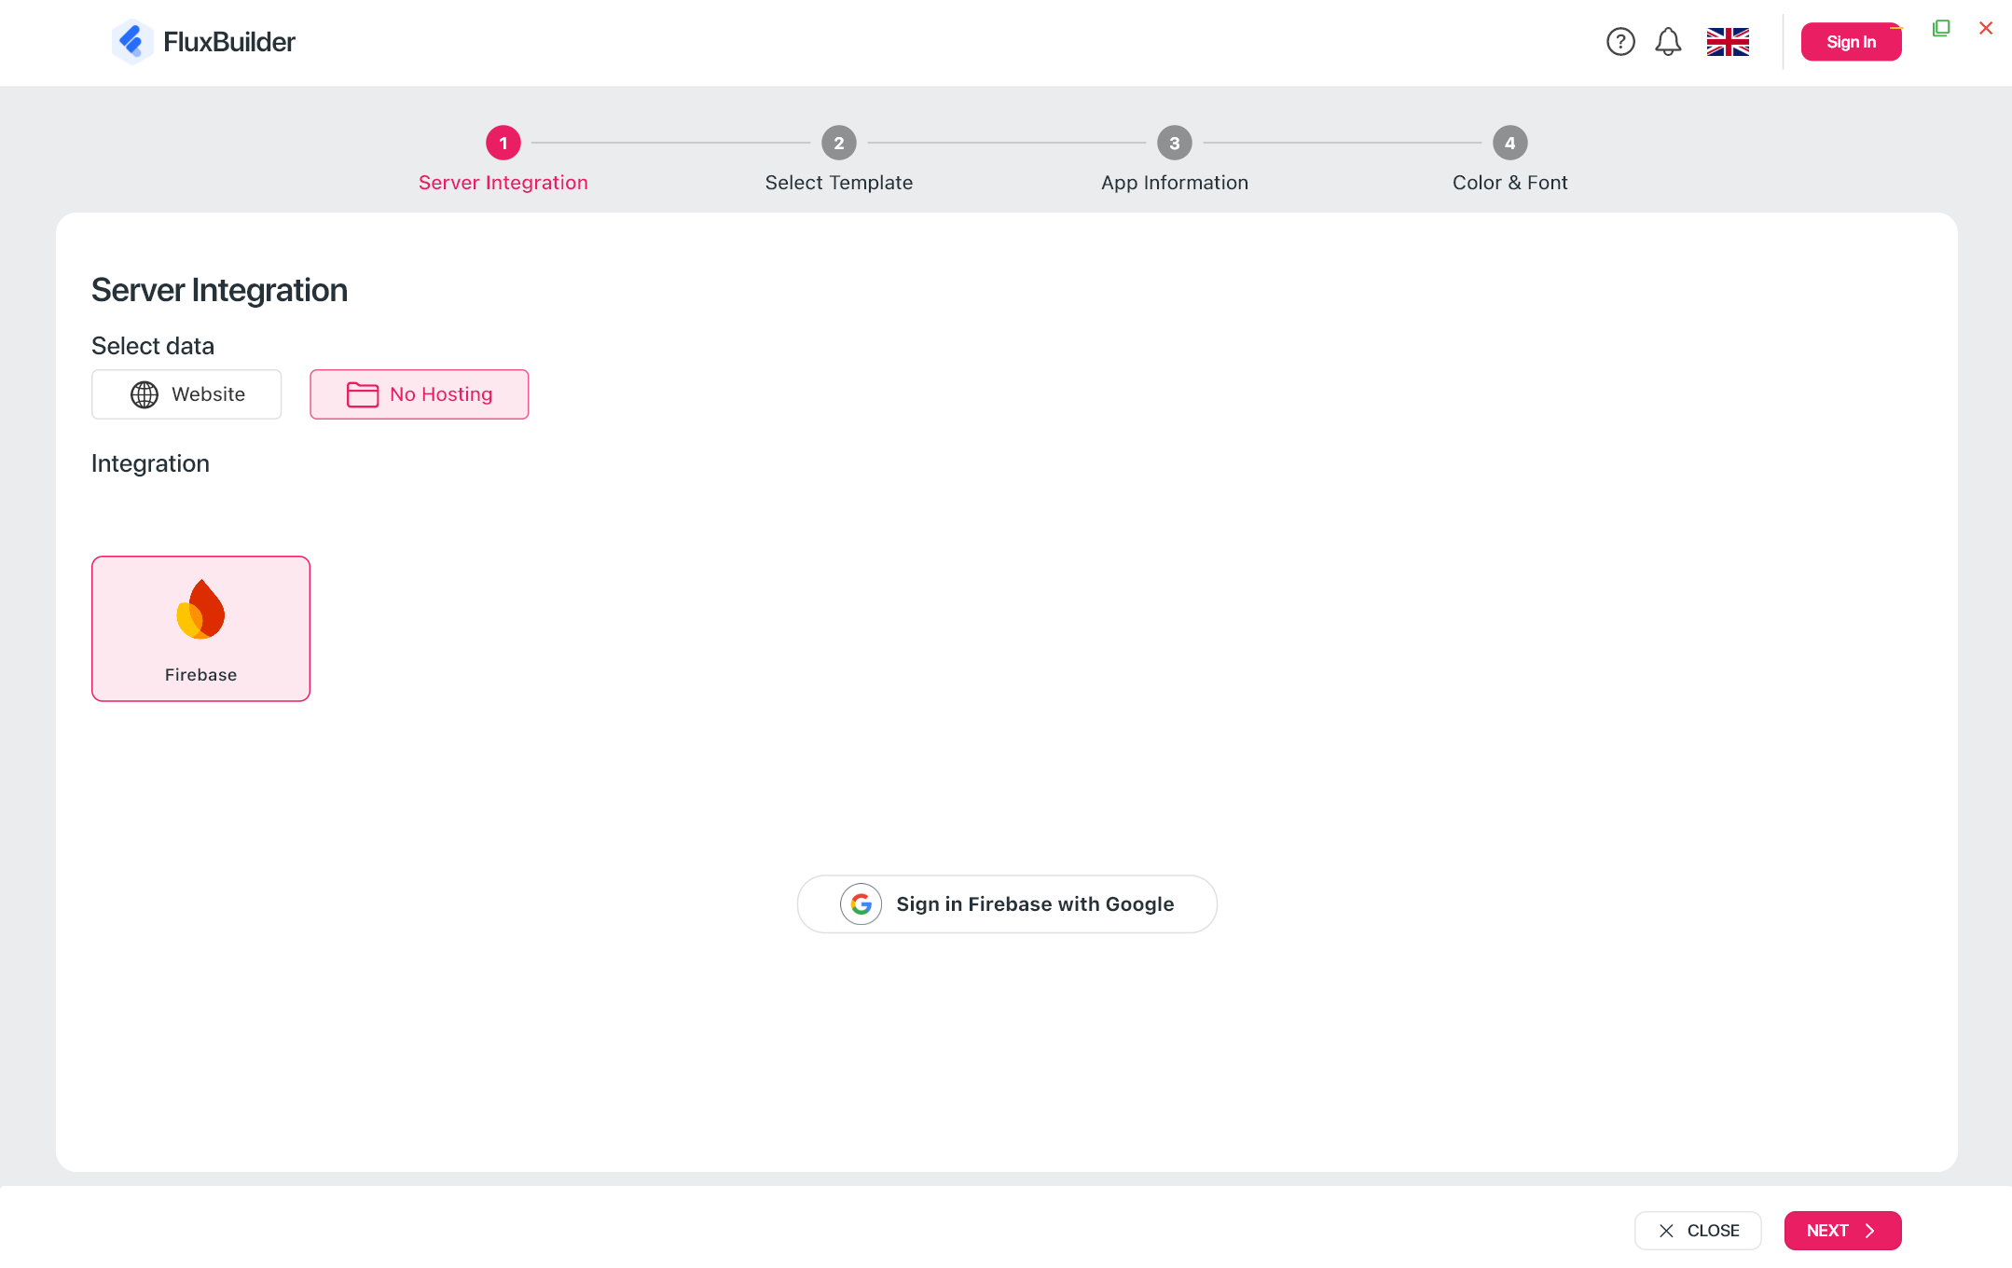Click the Google G logo
Image resolution: width=2012 pixels, height=1268 pixels.
[x=861, y=904]
